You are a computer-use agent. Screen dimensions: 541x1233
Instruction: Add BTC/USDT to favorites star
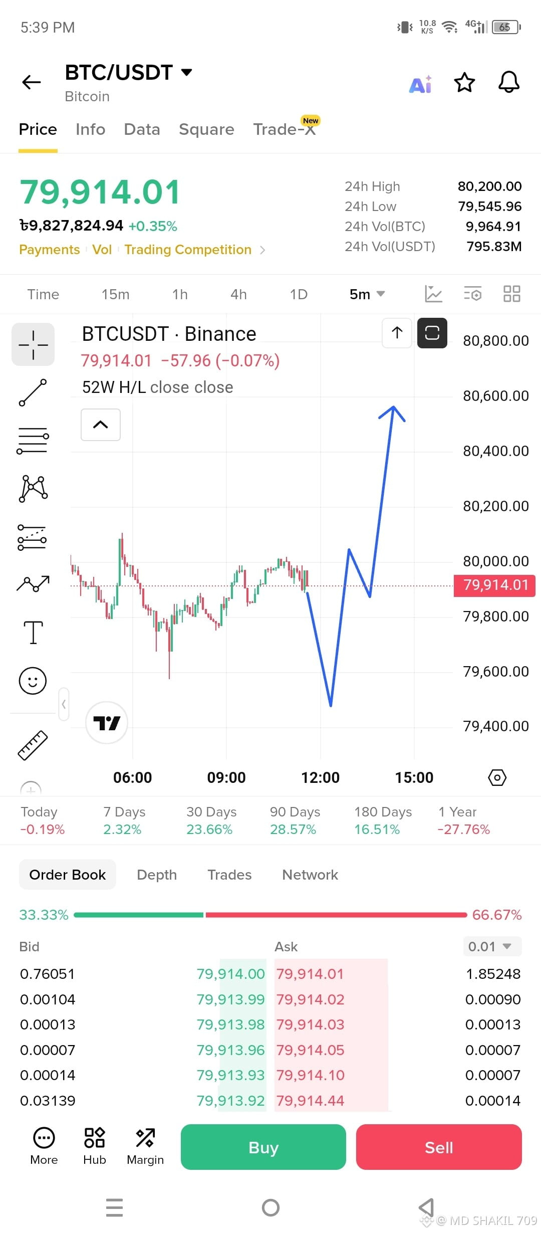pos(464,83)
